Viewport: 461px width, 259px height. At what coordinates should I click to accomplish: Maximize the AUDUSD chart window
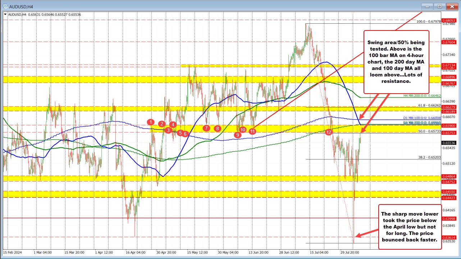(439, 6)
